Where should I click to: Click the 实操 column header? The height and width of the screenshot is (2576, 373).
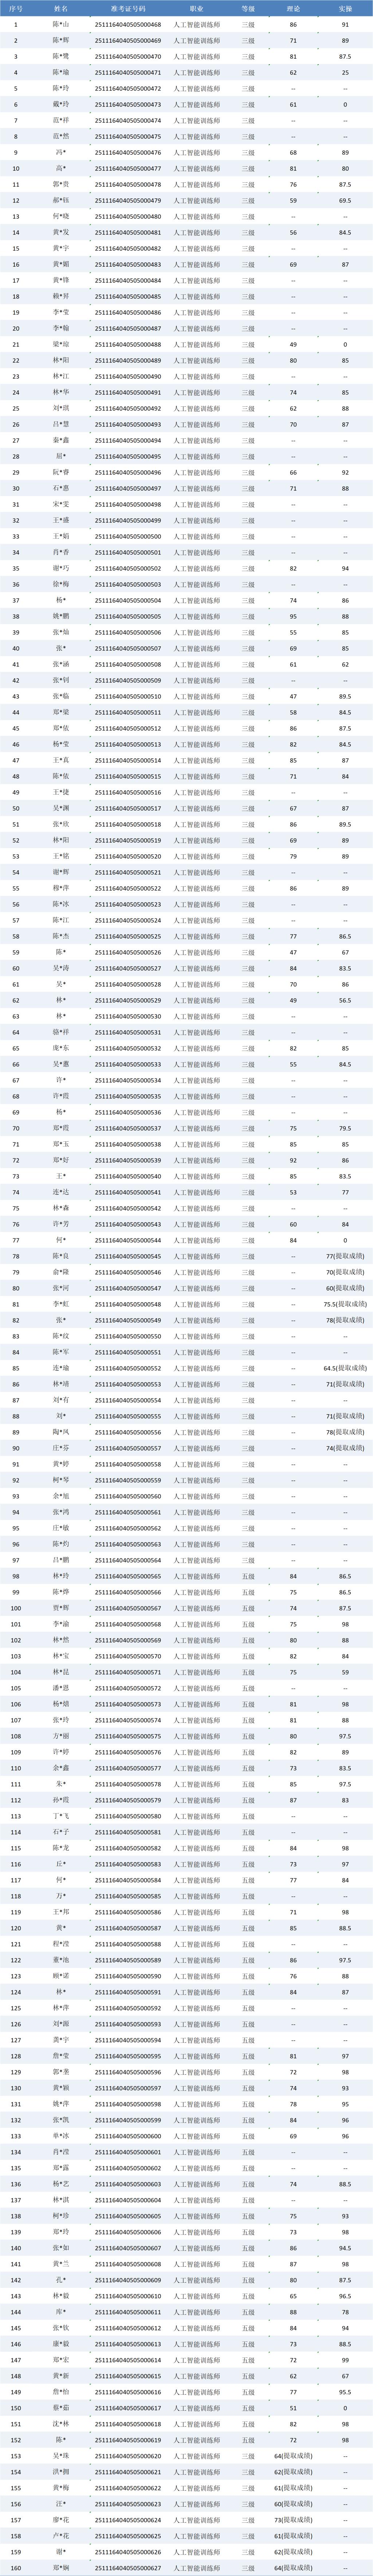[x=345, y=8]
